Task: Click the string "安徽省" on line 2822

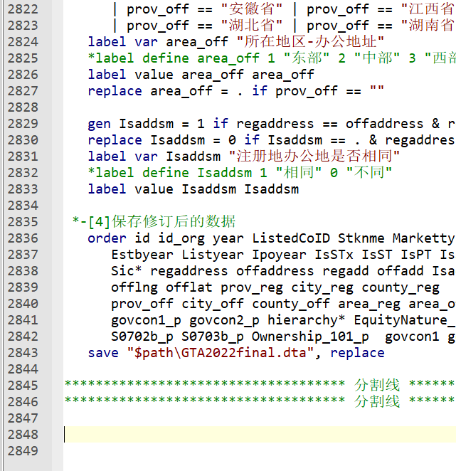Action: (x=252, y=9)
